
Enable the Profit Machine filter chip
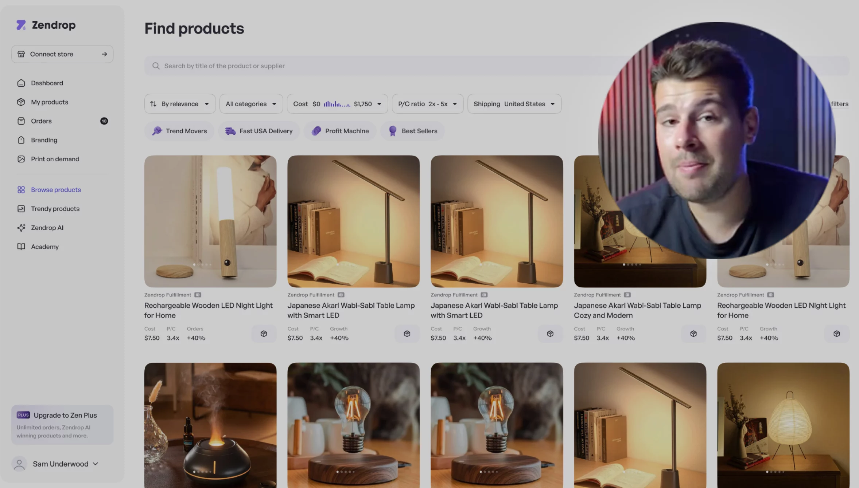[340, 131]
